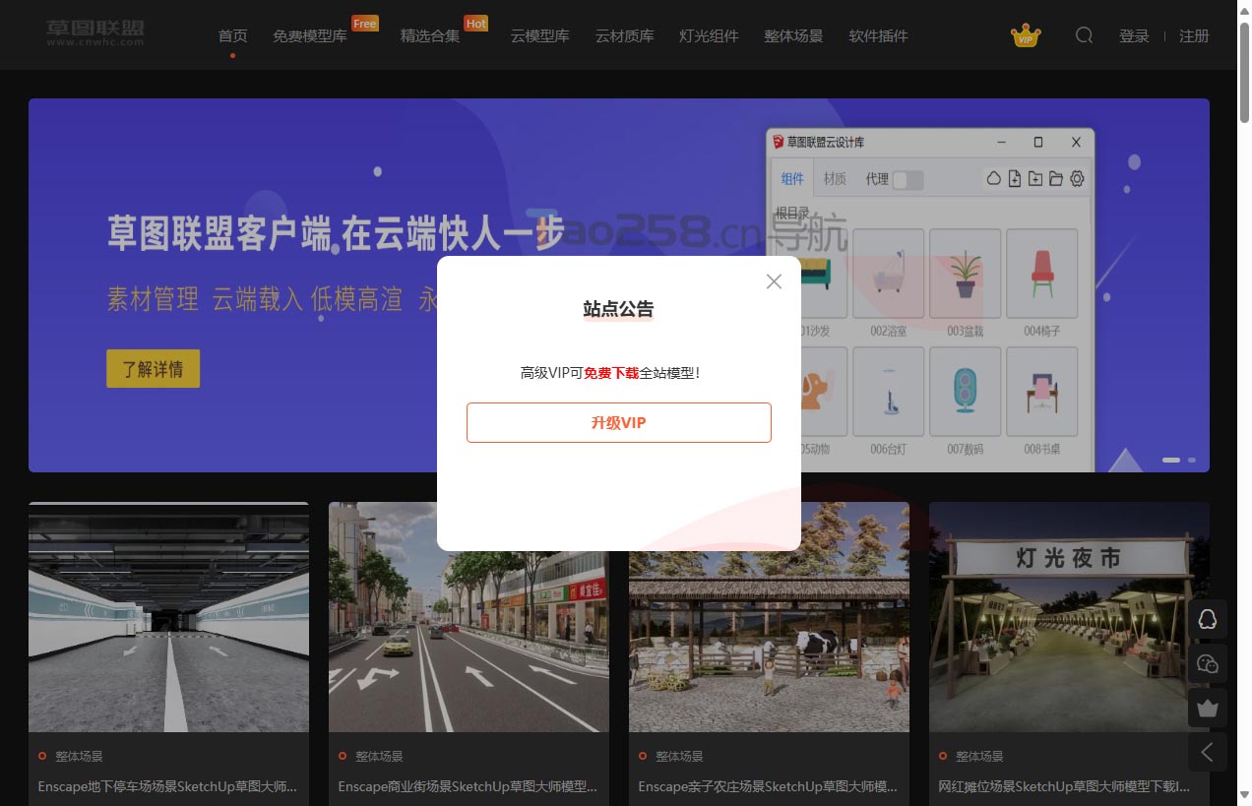This screenshot has height=806, width=1252.
Task: Open 软件插件 navigation item
Action: point(878,36)
